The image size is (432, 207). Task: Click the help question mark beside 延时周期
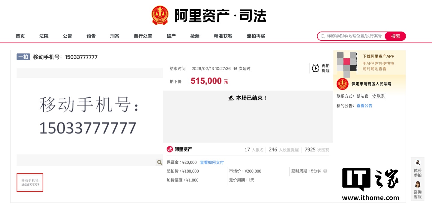pyautogui.click(x=325, y=171)
